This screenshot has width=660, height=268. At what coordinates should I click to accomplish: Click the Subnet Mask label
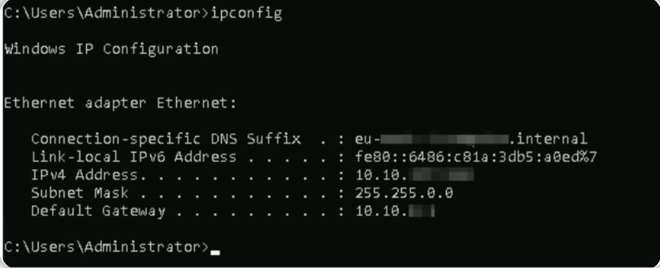point(79,193)
